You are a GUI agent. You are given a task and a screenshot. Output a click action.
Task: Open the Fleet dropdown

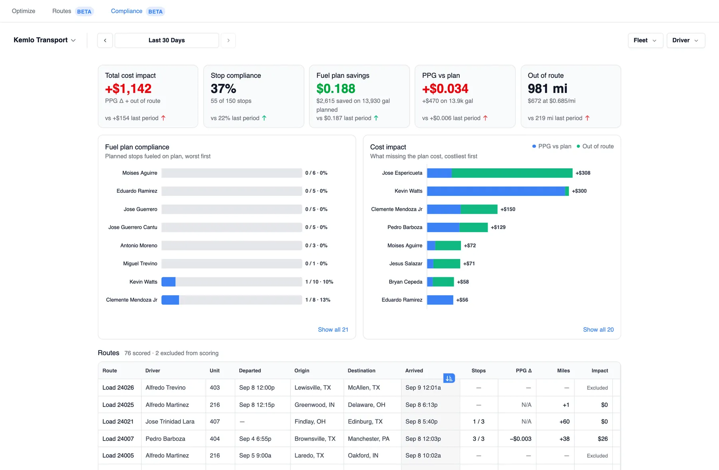[646, 40]
